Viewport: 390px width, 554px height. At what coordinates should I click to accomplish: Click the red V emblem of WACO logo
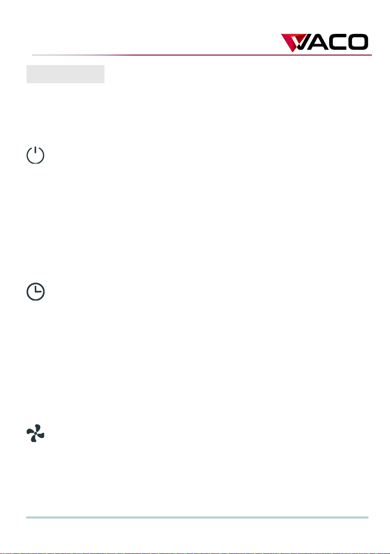[x=293, y=43]
